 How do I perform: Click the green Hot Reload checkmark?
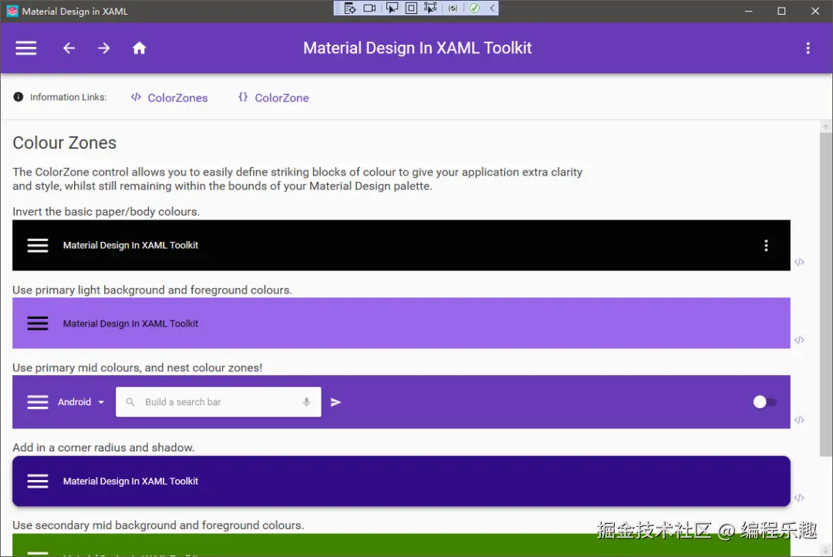click(x=474, y=8)
